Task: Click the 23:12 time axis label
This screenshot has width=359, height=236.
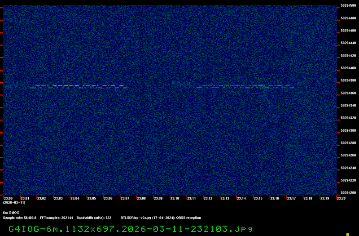Action: tap(208, 198)
